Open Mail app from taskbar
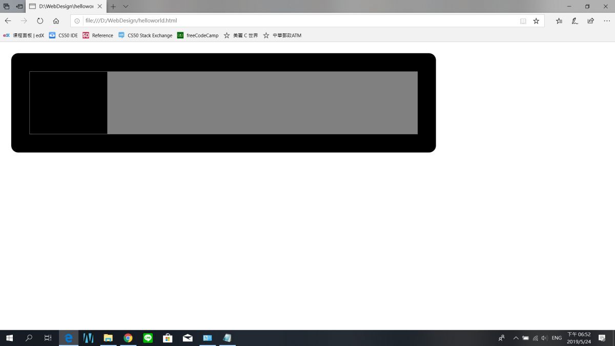Viewport: 615px width, 346px height. pyautogui.click(x=188, y=338)
